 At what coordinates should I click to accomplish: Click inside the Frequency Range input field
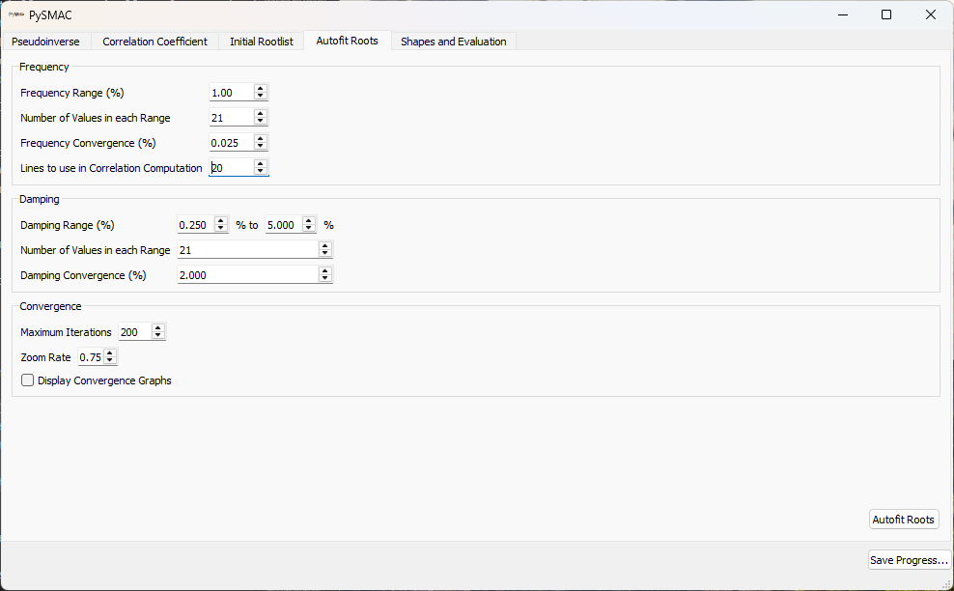click(x=230, y=92)
